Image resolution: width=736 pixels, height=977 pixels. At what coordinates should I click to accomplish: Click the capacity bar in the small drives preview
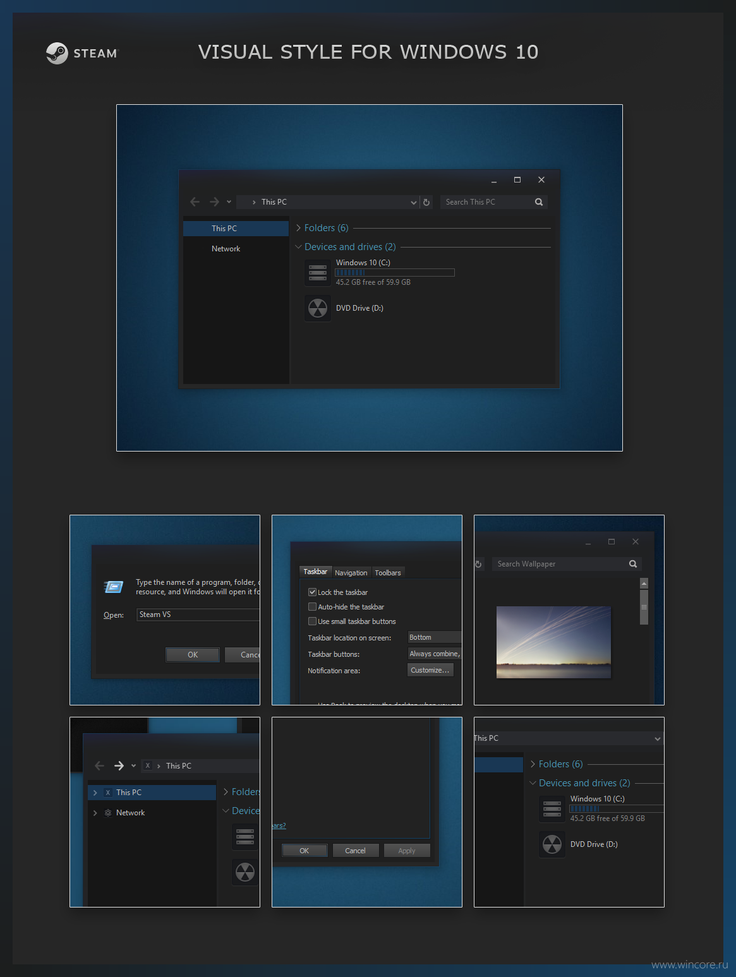coord(617,808)
